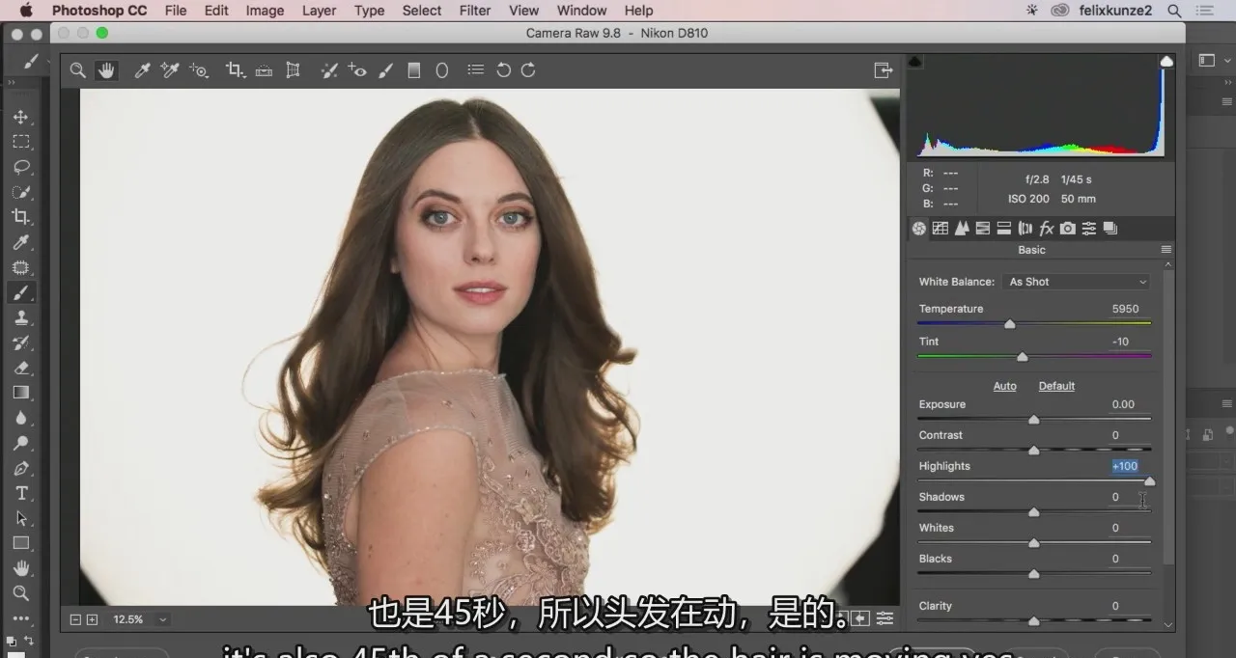Screen dimensions: 1236x658
Task: Open the White Balance dropdown
Action: click(1078, 282)
